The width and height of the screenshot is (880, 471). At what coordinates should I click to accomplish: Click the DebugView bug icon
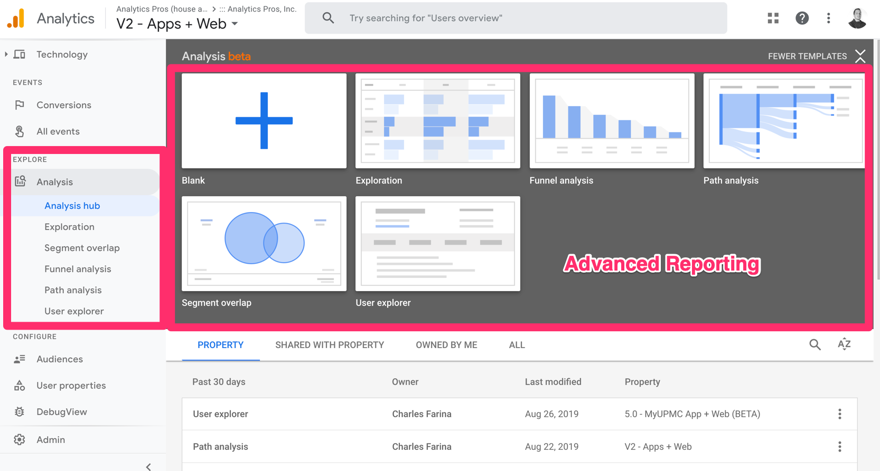point(20,412)
